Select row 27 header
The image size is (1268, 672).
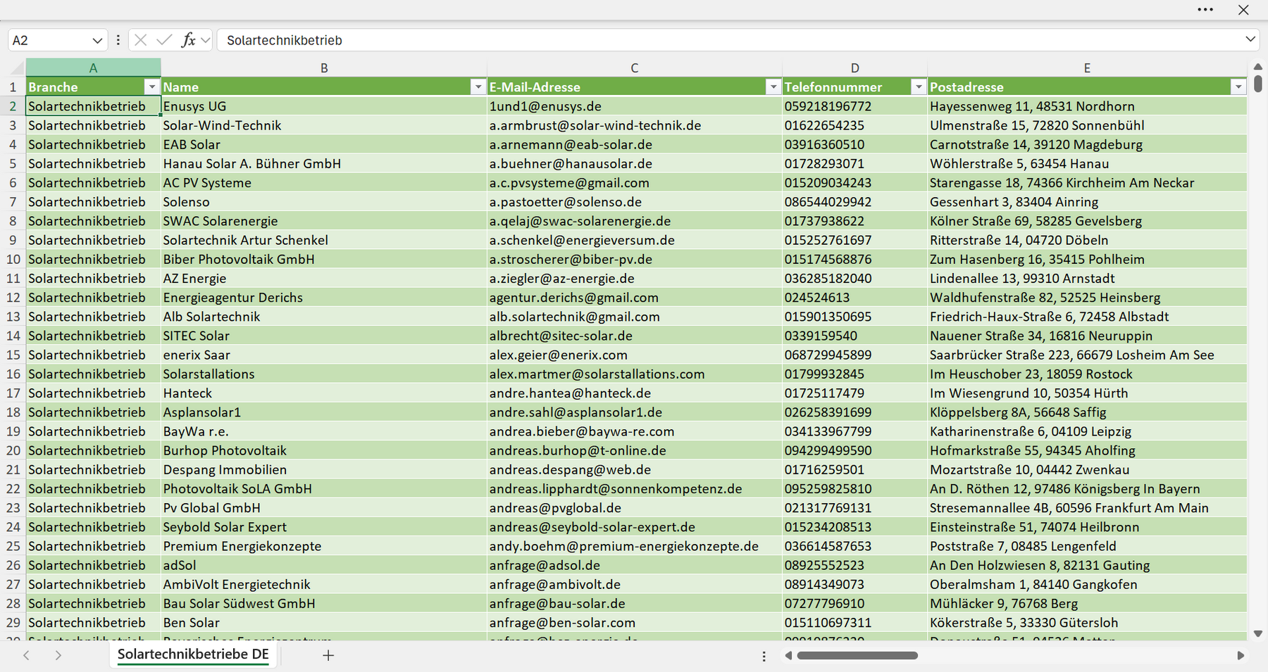point(13,584)
